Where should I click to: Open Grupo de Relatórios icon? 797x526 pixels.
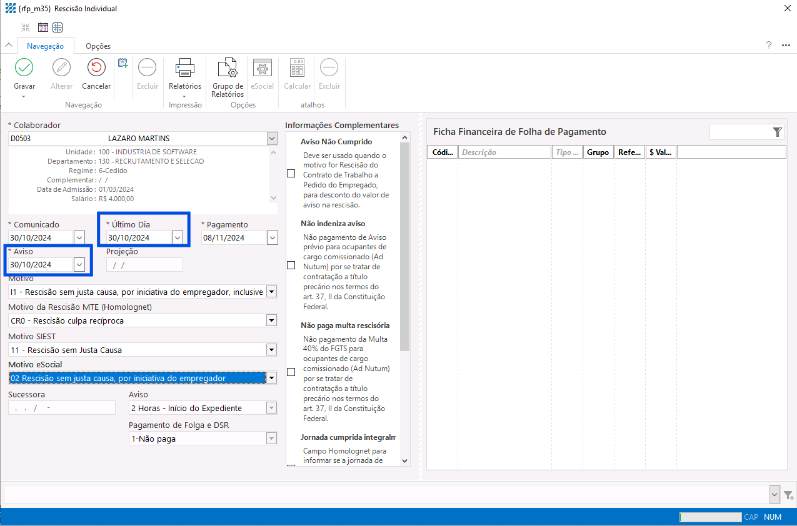[228, 67]
